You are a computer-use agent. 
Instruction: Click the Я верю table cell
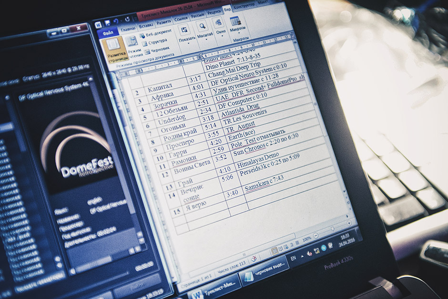[196, 205]
